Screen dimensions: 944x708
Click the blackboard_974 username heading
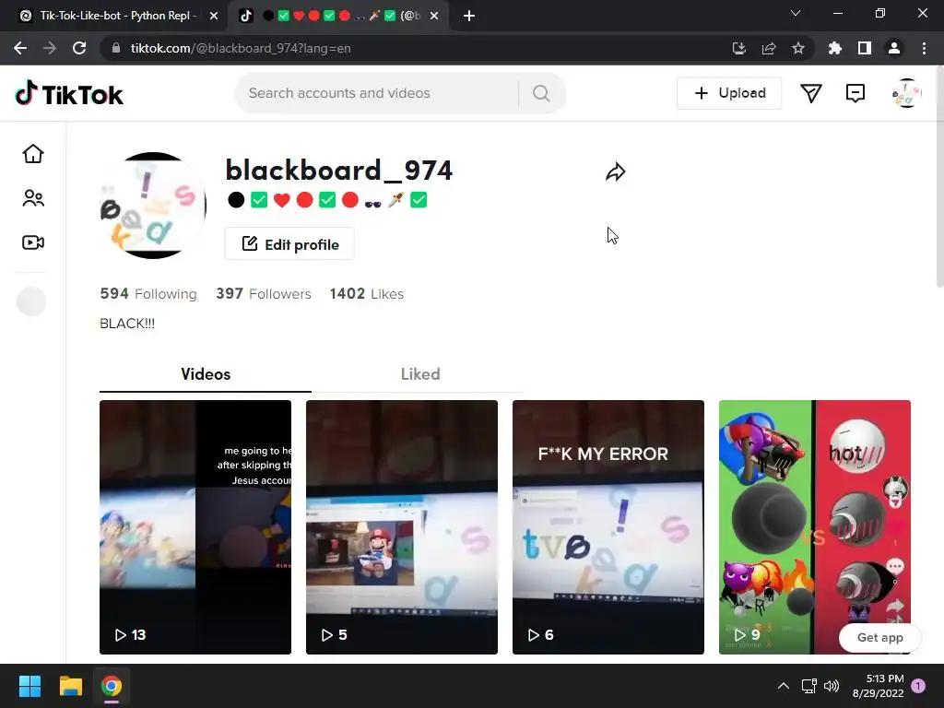point(339,171)
